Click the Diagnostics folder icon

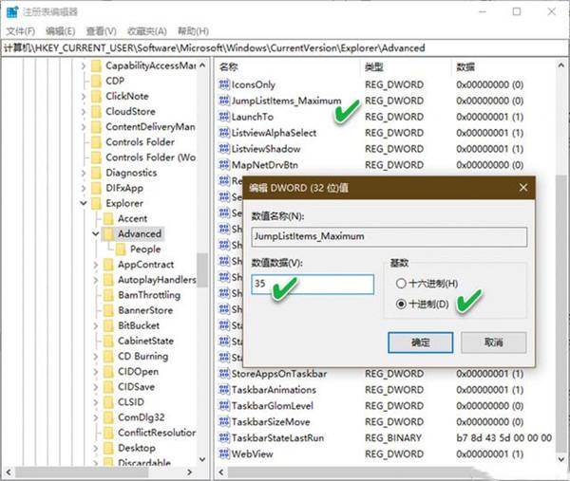point(96,173)
